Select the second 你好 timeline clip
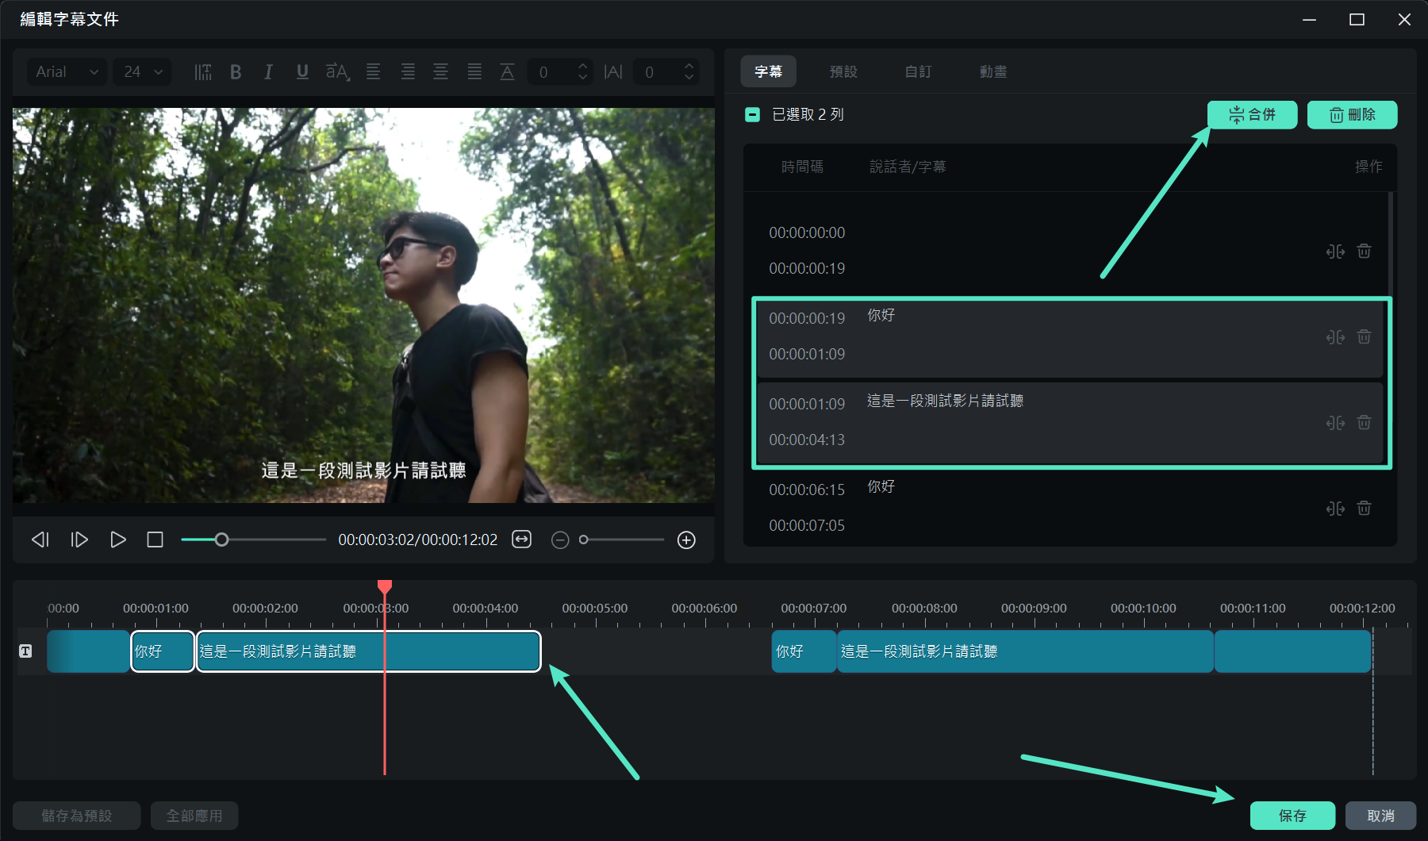Image resolution: width=1428 pixels, height=841 pixels. tap(803, 651)
